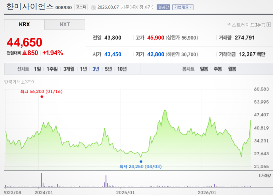The width and height of the screenshot is (273, 195).
Task: Select the 10년 line chart period
Action: [x=122, y=69]
